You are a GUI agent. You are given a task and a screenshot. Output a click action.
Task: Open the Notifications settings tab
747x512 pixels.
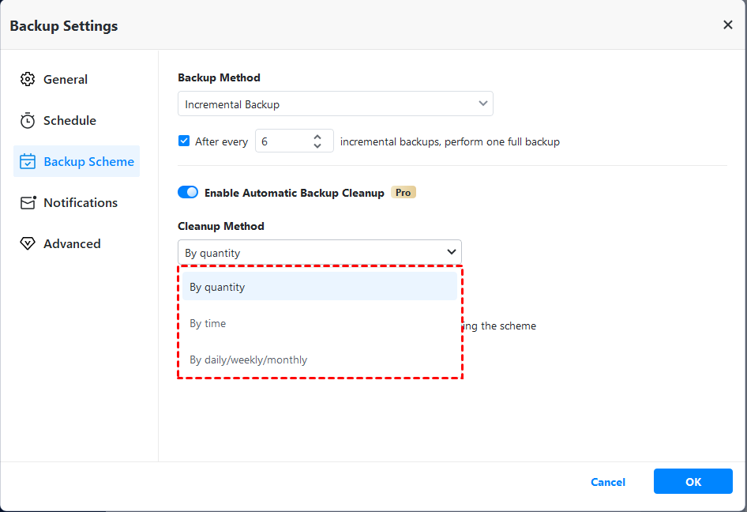(80, 202)
